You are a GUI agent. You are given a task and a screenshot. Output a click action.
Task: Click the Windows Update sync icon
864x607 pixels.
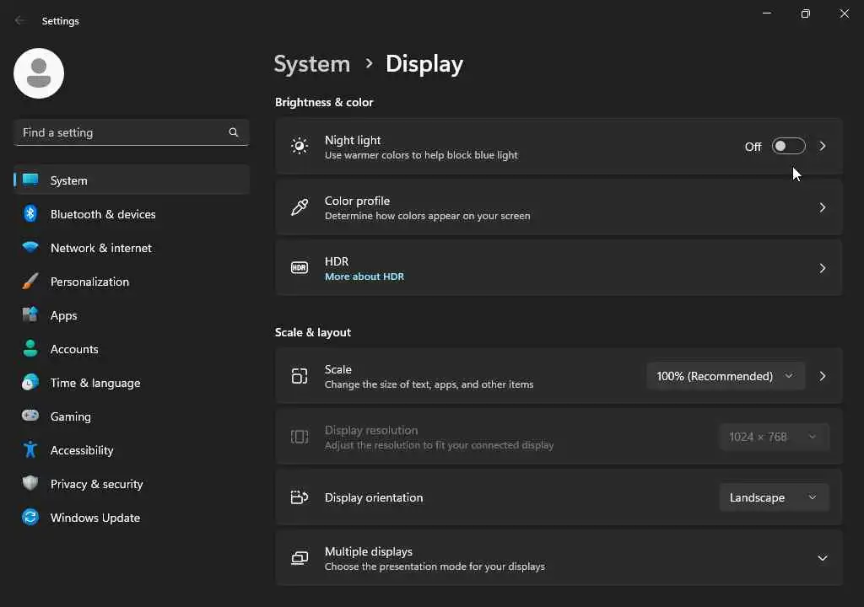pos(30,518)
